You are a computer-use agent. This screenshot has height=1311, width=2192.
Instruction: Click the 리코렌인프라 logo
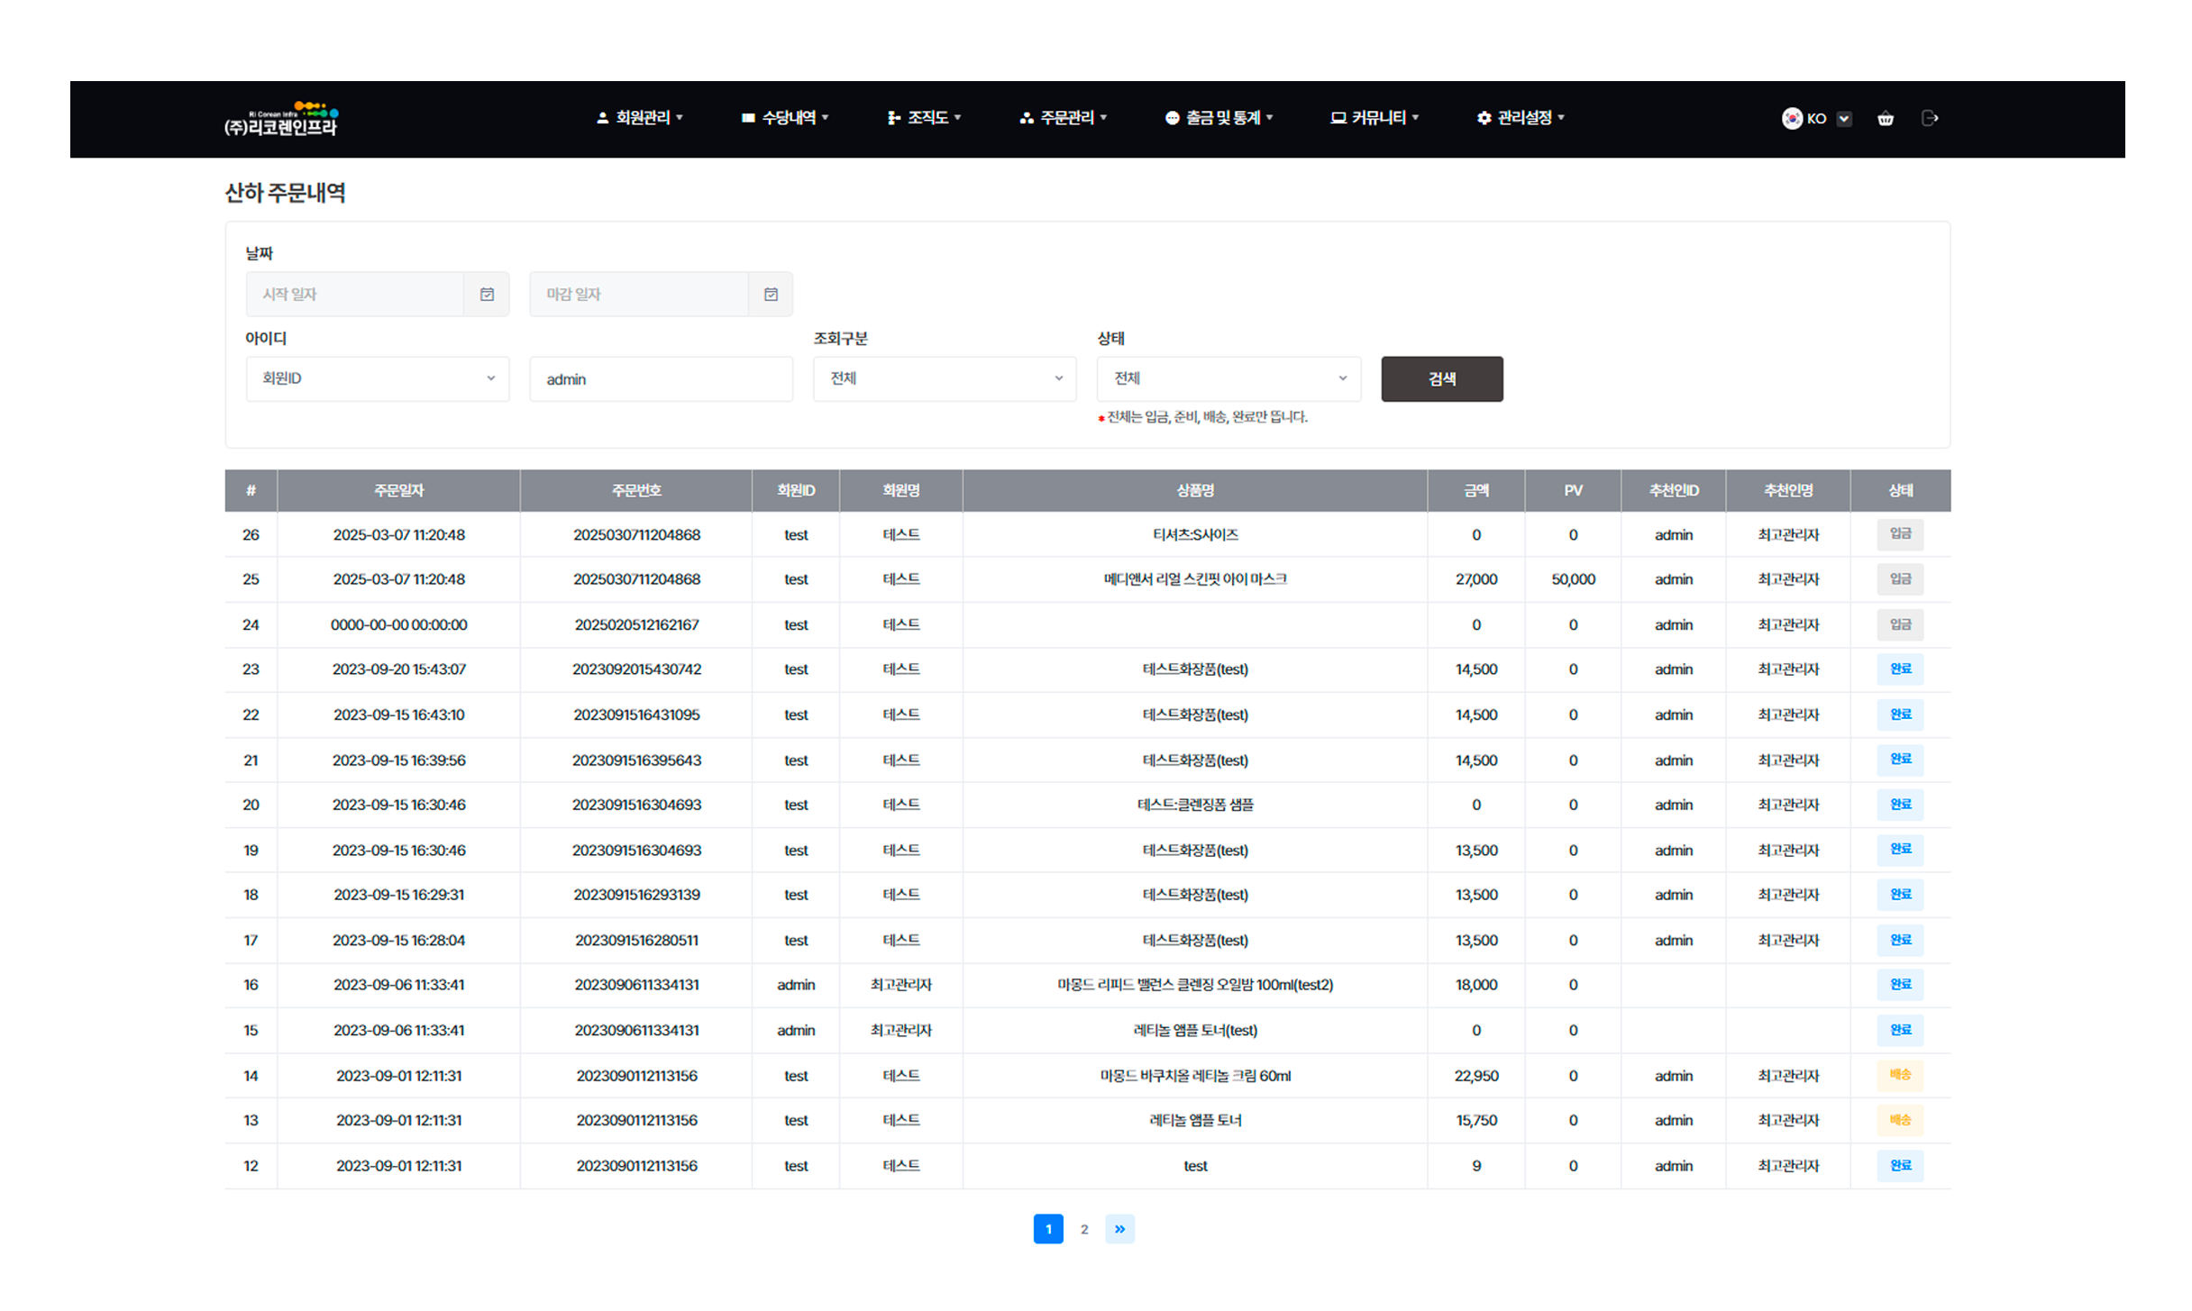(x=280, y=119)
